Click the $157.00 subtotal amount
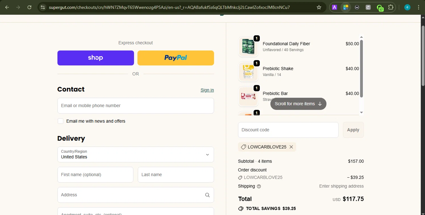This screenshot has height=215, width=425. (356, 161)
